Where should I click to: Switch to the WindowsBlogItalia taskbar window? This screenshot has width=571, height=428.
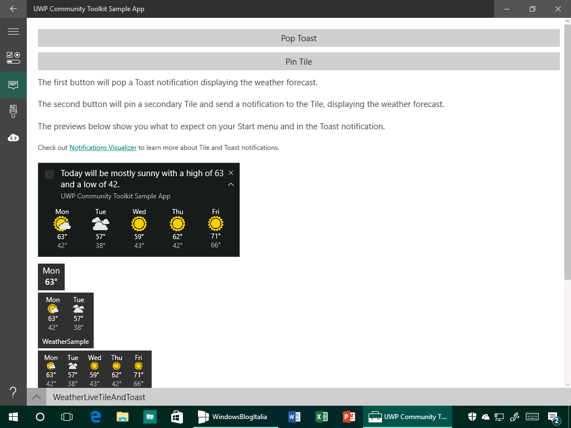[x=236, y=417]
